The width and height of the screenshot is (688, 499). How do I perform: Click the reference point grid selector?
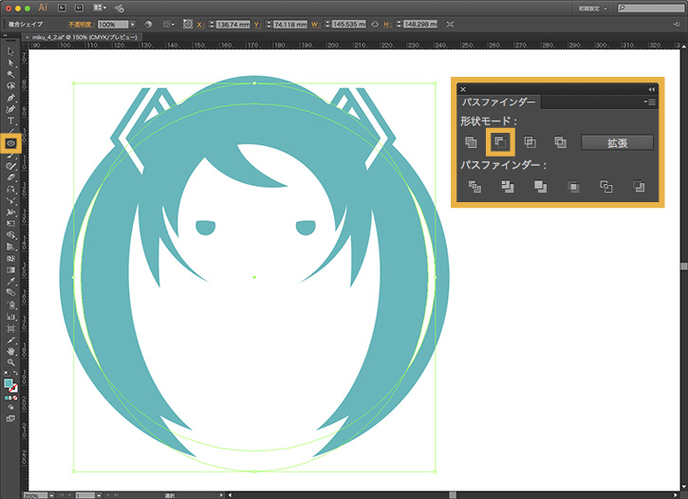point(188,24)
